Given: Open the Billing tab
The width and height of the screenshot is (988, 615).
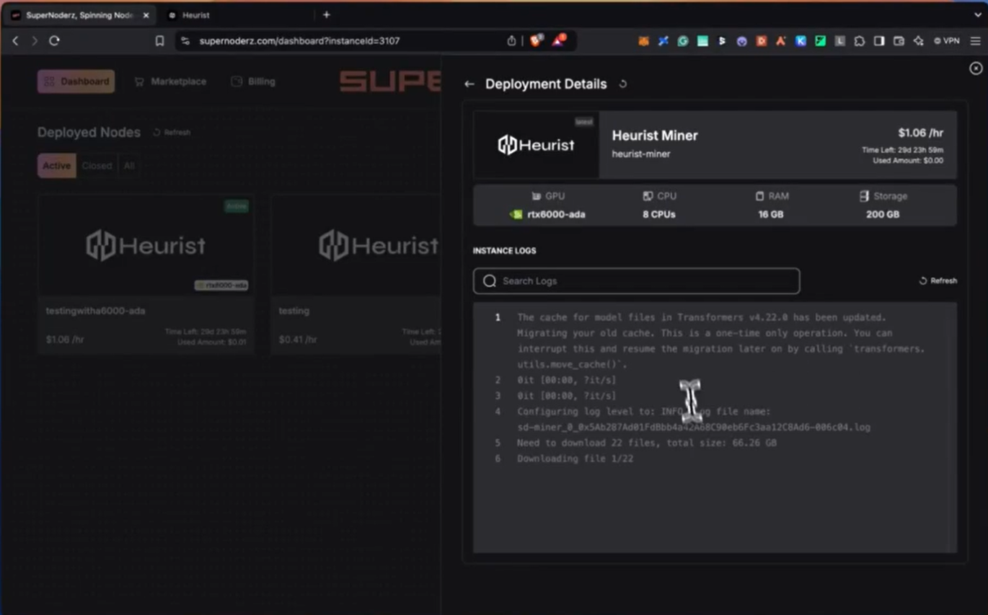Looking at the screenshot, I should click(x=253, y=81).
